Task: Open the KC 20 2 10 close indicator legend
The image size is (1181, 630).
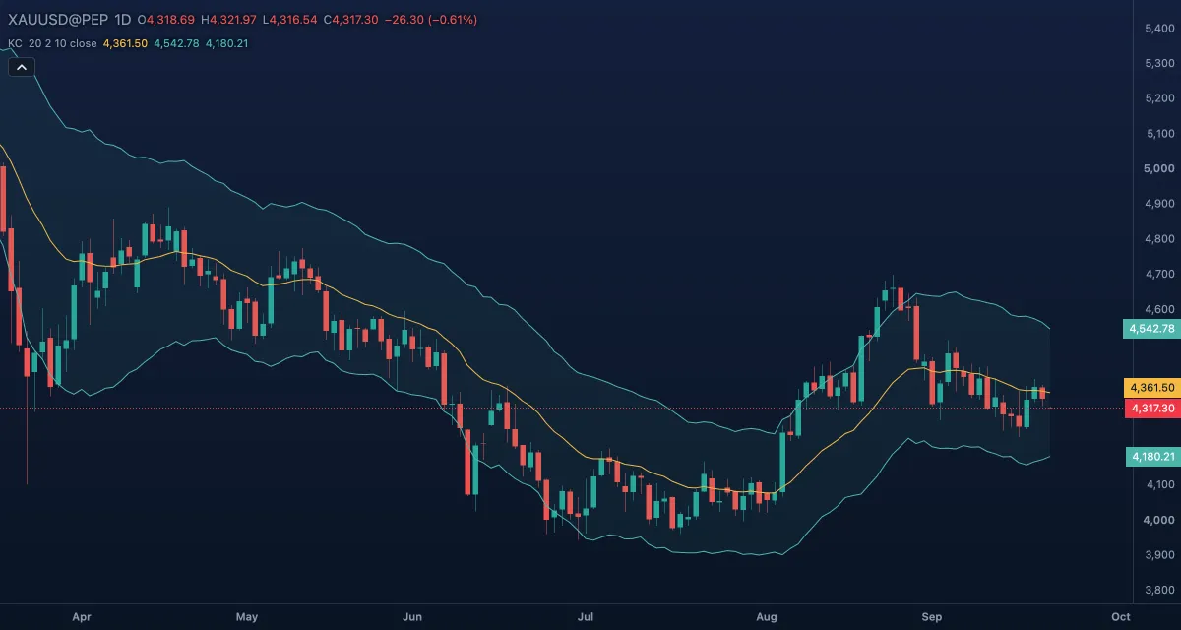Action: click(x=52, y=43)
